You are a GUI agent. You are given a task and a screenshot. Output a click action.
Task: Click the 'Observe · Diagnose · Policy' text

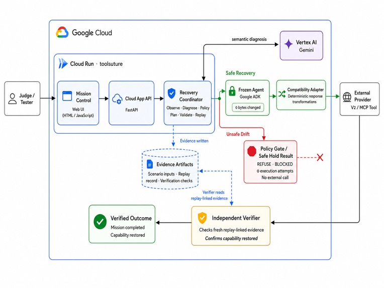[x=188, y=108]
